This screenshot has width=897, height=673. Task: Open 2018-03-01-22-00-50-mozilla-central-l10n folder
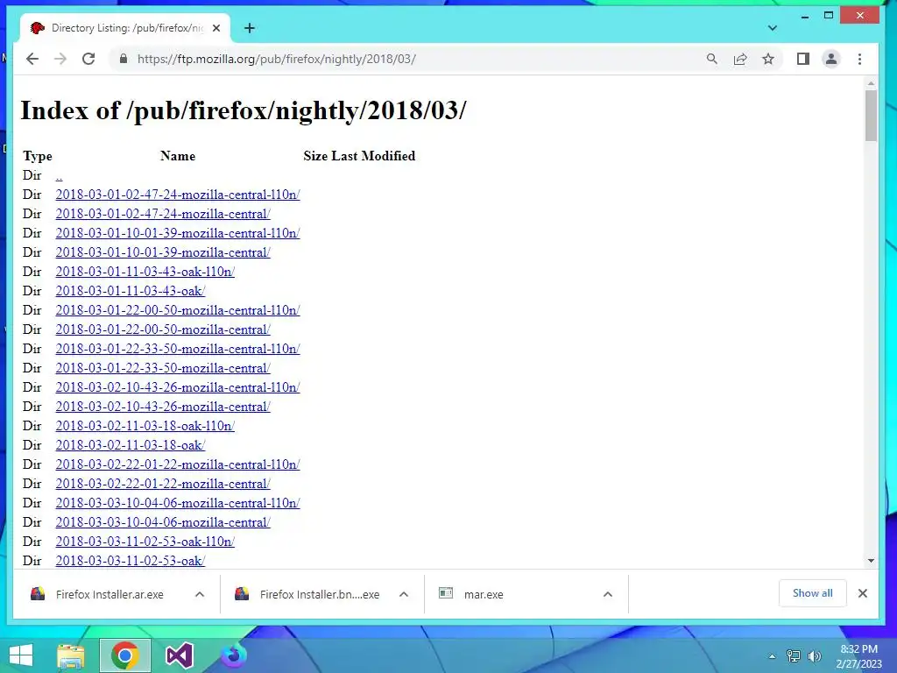(178, 310)
